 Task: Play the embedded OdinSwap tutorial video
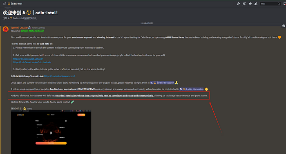point(51,133)
